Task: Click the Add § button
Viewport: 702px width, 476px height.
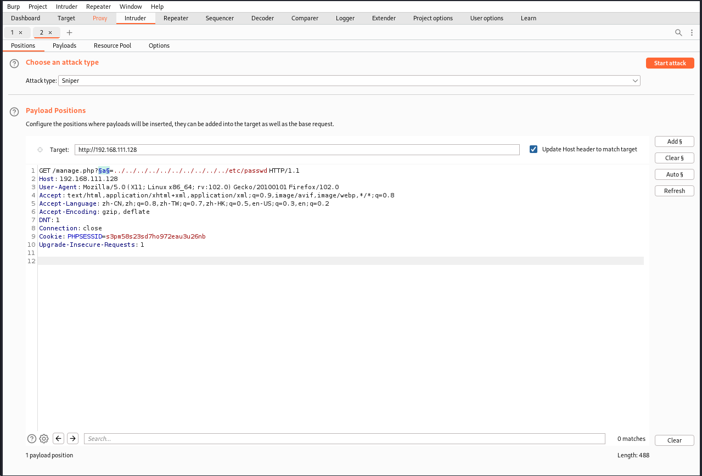Action: tap(675, 141)
